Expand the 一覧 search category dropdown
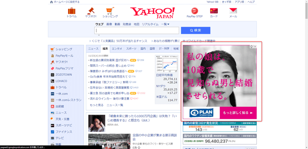Viewport: 308px width, 149px height. [x=165, y=24]
